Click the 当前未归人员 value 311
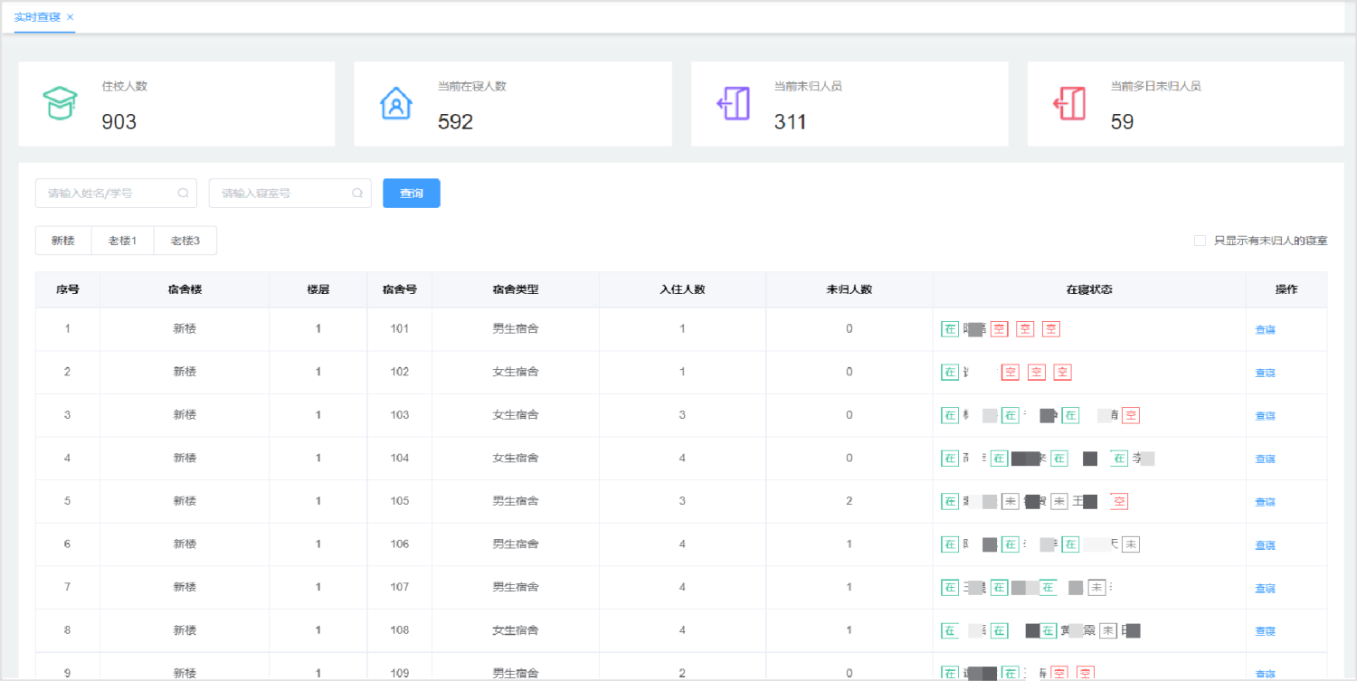Image resolution: width=1357 pixels, height=681 pixels. (791, 122)
